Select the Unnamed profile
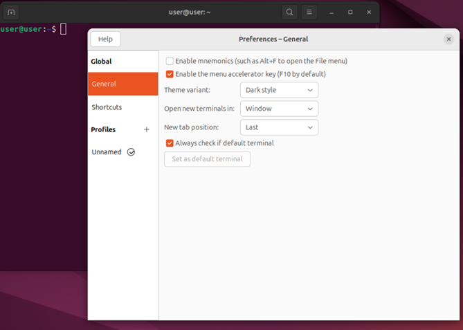 pos(122,152)
